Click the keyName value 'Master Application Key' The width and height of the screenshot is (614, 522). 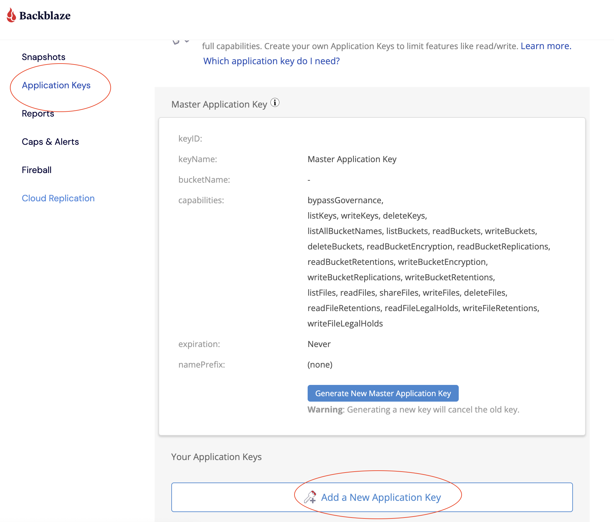coord(352,159)
